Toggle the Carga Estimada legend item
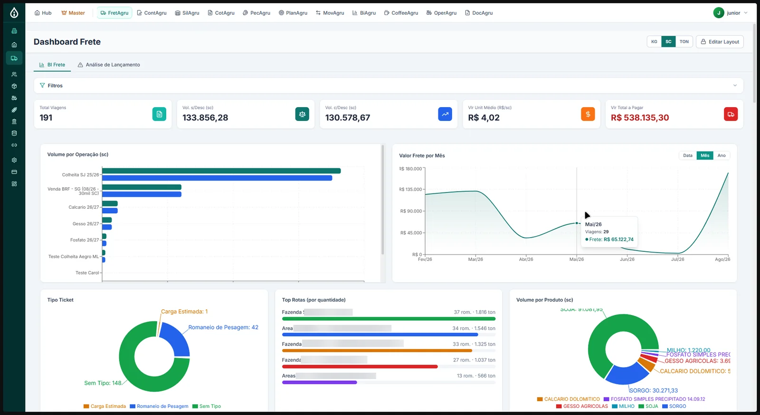 pyautogui.click(x=104, y=406)
